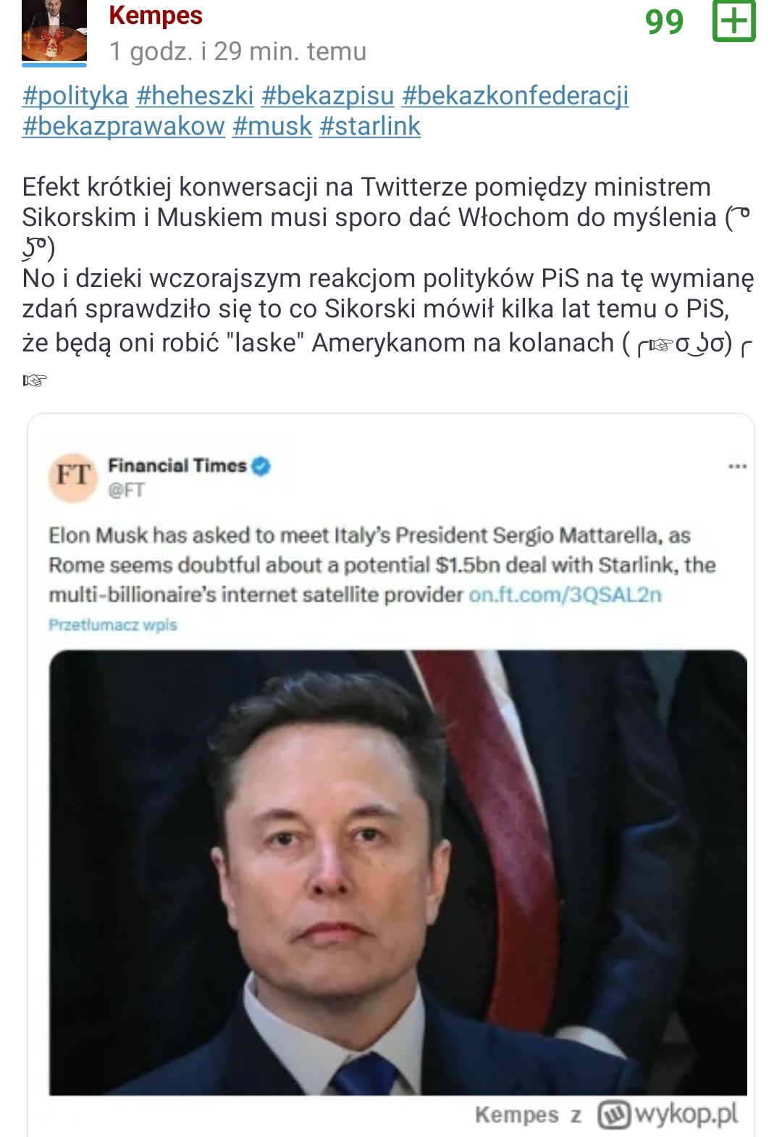Image resolution: width=782 pixels, height=1137 pixels.
Task: Open the #bekazprawakow tag
Action: tap(124, 126)
